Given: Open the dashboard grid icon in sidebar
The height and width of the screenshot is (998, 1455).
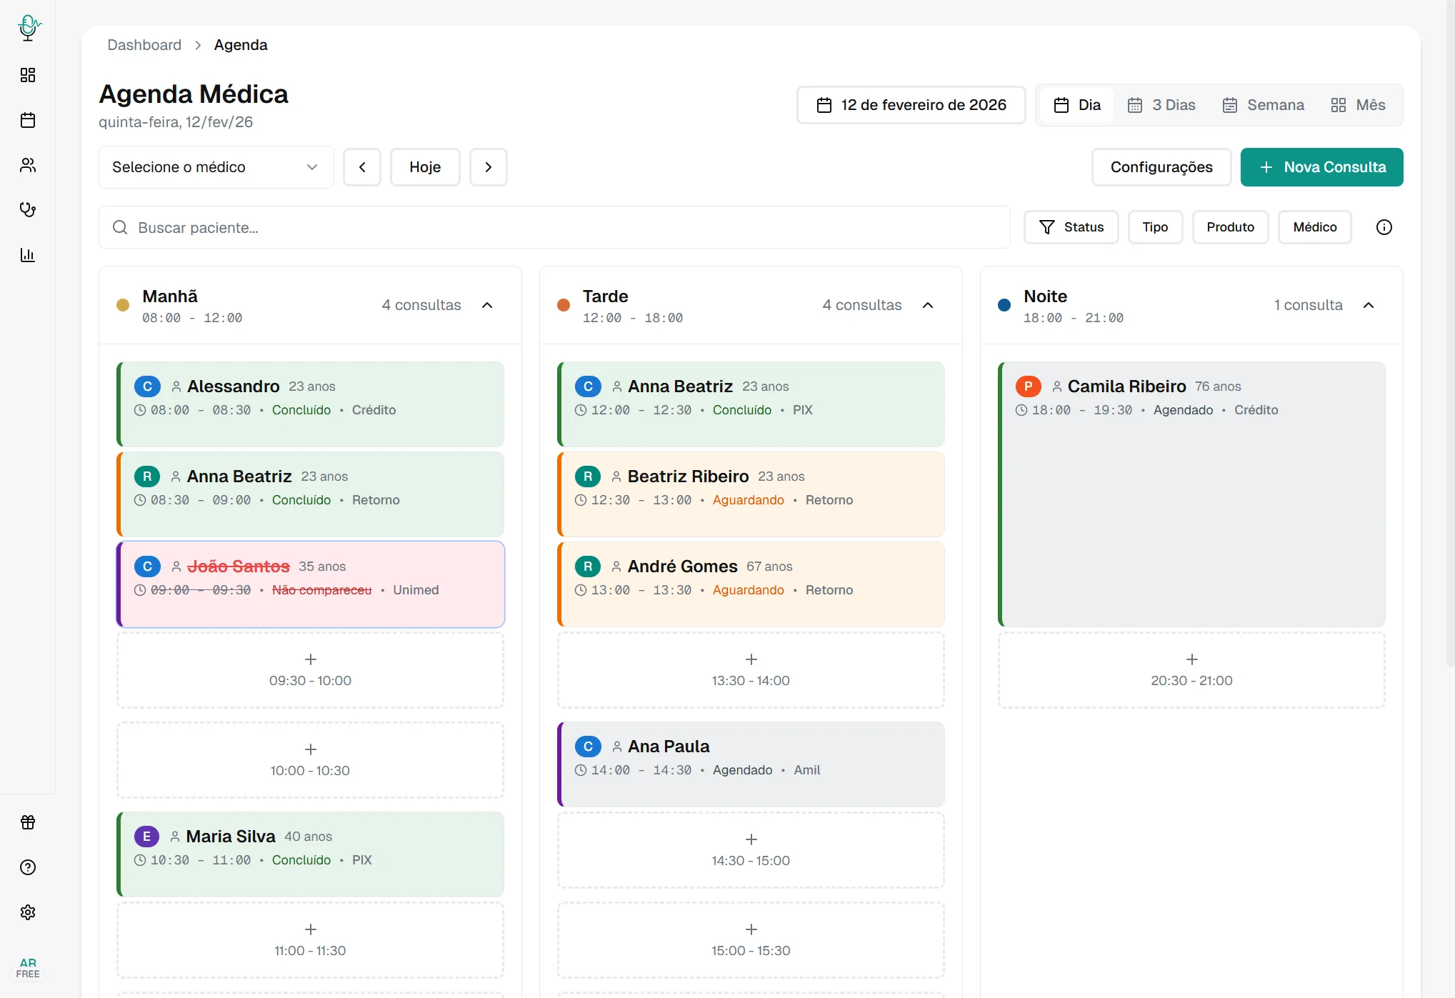Looking at the screenshot, I should click(x=28, y=75).
